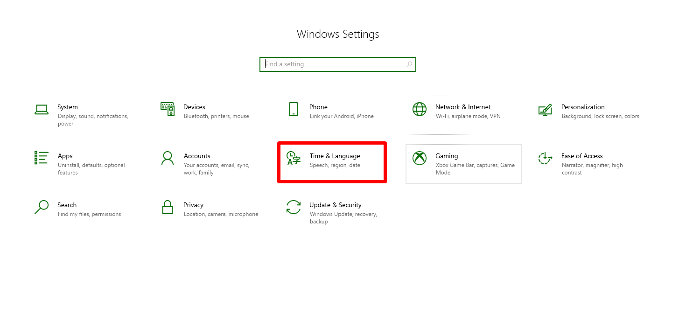This screenshot has height=313, width=686.
Task: Click the Personalization paintbrush icon
Action: point(545,110)
